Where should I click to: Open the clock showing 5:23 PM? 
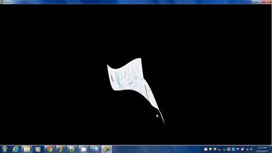pyautogui.click(x=262, y=149)
